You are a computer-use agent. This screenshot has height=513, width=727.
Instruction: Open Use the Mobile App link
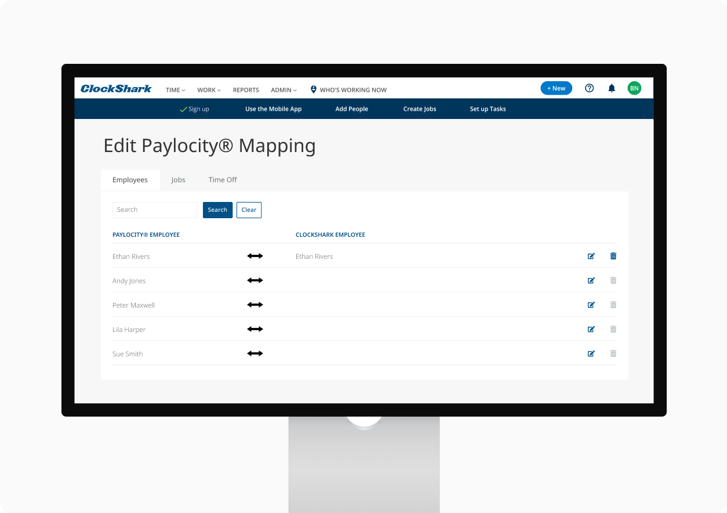[x=274, y=109]
